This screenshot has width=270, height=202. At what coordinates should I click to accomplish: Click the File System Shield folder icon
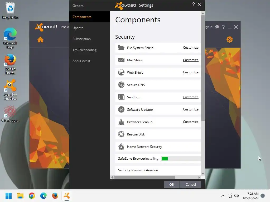pyautogui.click(x=121, y=48)
